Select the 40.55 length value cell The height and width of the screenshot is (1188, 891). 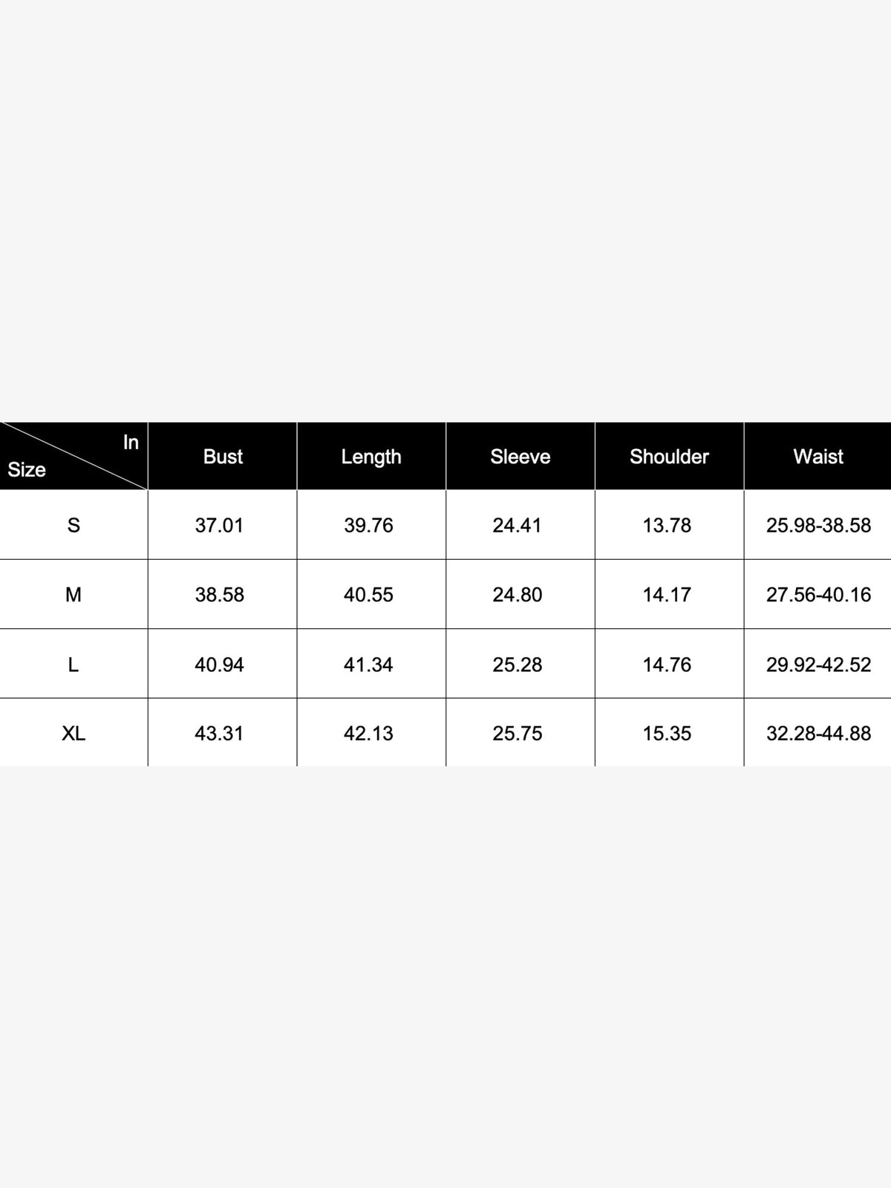click(x=371, y=594)
